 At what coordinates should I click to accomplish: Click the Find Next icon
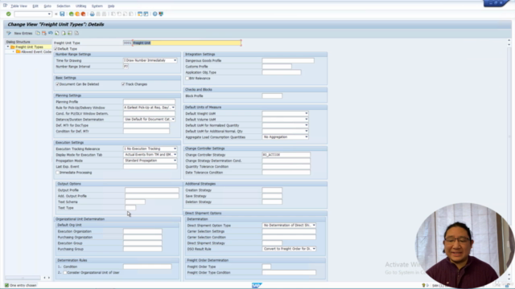(x=104, y=14)
